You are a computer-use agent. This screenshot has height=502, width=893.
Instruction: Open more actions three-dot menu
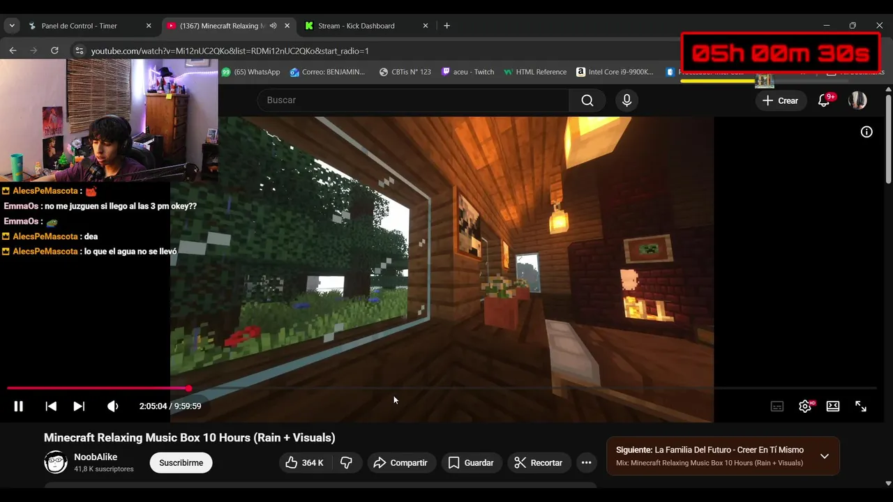pyautogui.click(x=587, y=463)
